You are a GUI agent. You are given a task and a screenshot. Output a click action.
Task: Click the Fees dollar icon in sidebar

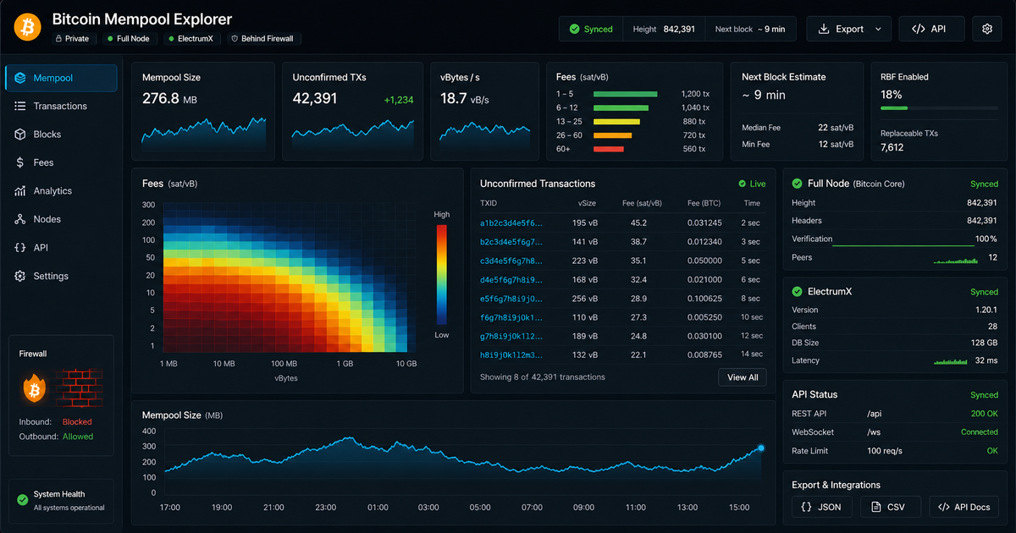coord(20,162)
